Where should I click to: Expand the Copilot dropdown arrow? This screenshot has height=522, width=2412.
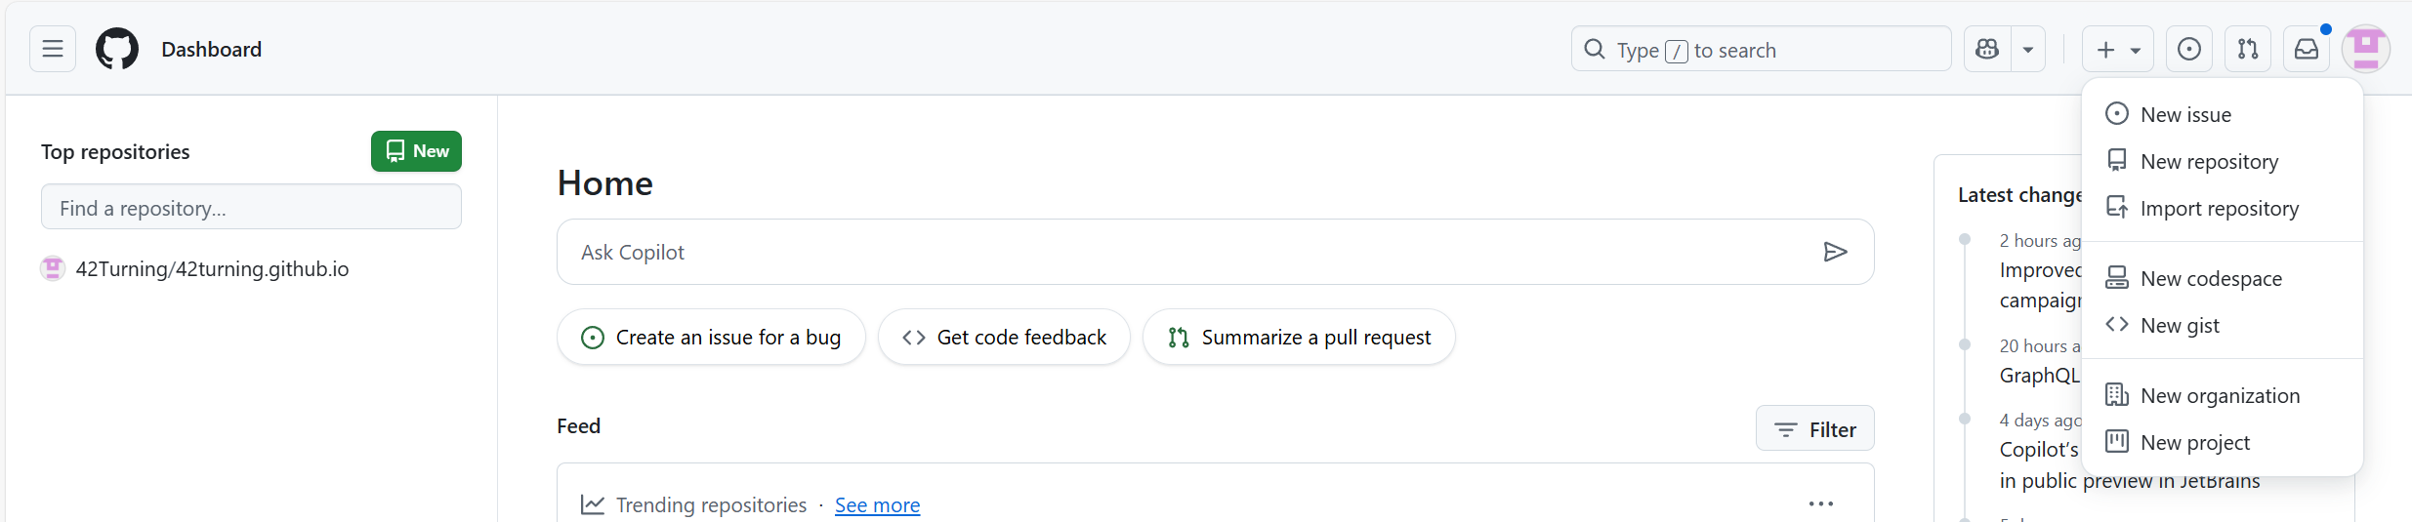tap(2028, 50)
